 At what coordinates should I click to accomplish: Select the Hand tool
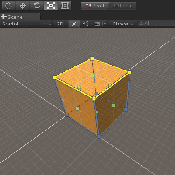pos(9,6)
